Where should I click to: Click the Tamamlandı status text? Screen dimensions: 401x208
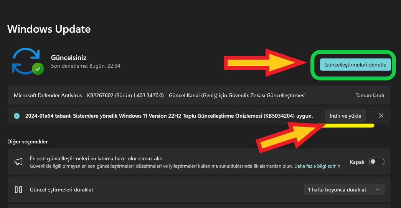tap(370, 95)
